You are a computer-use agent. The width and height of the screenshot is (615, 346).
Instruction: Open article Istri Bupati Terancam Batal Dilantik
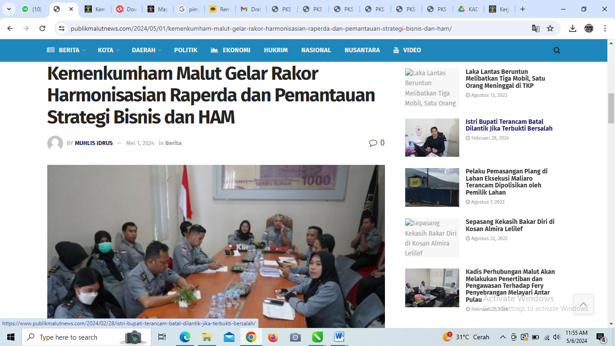[x=509, y=125]
